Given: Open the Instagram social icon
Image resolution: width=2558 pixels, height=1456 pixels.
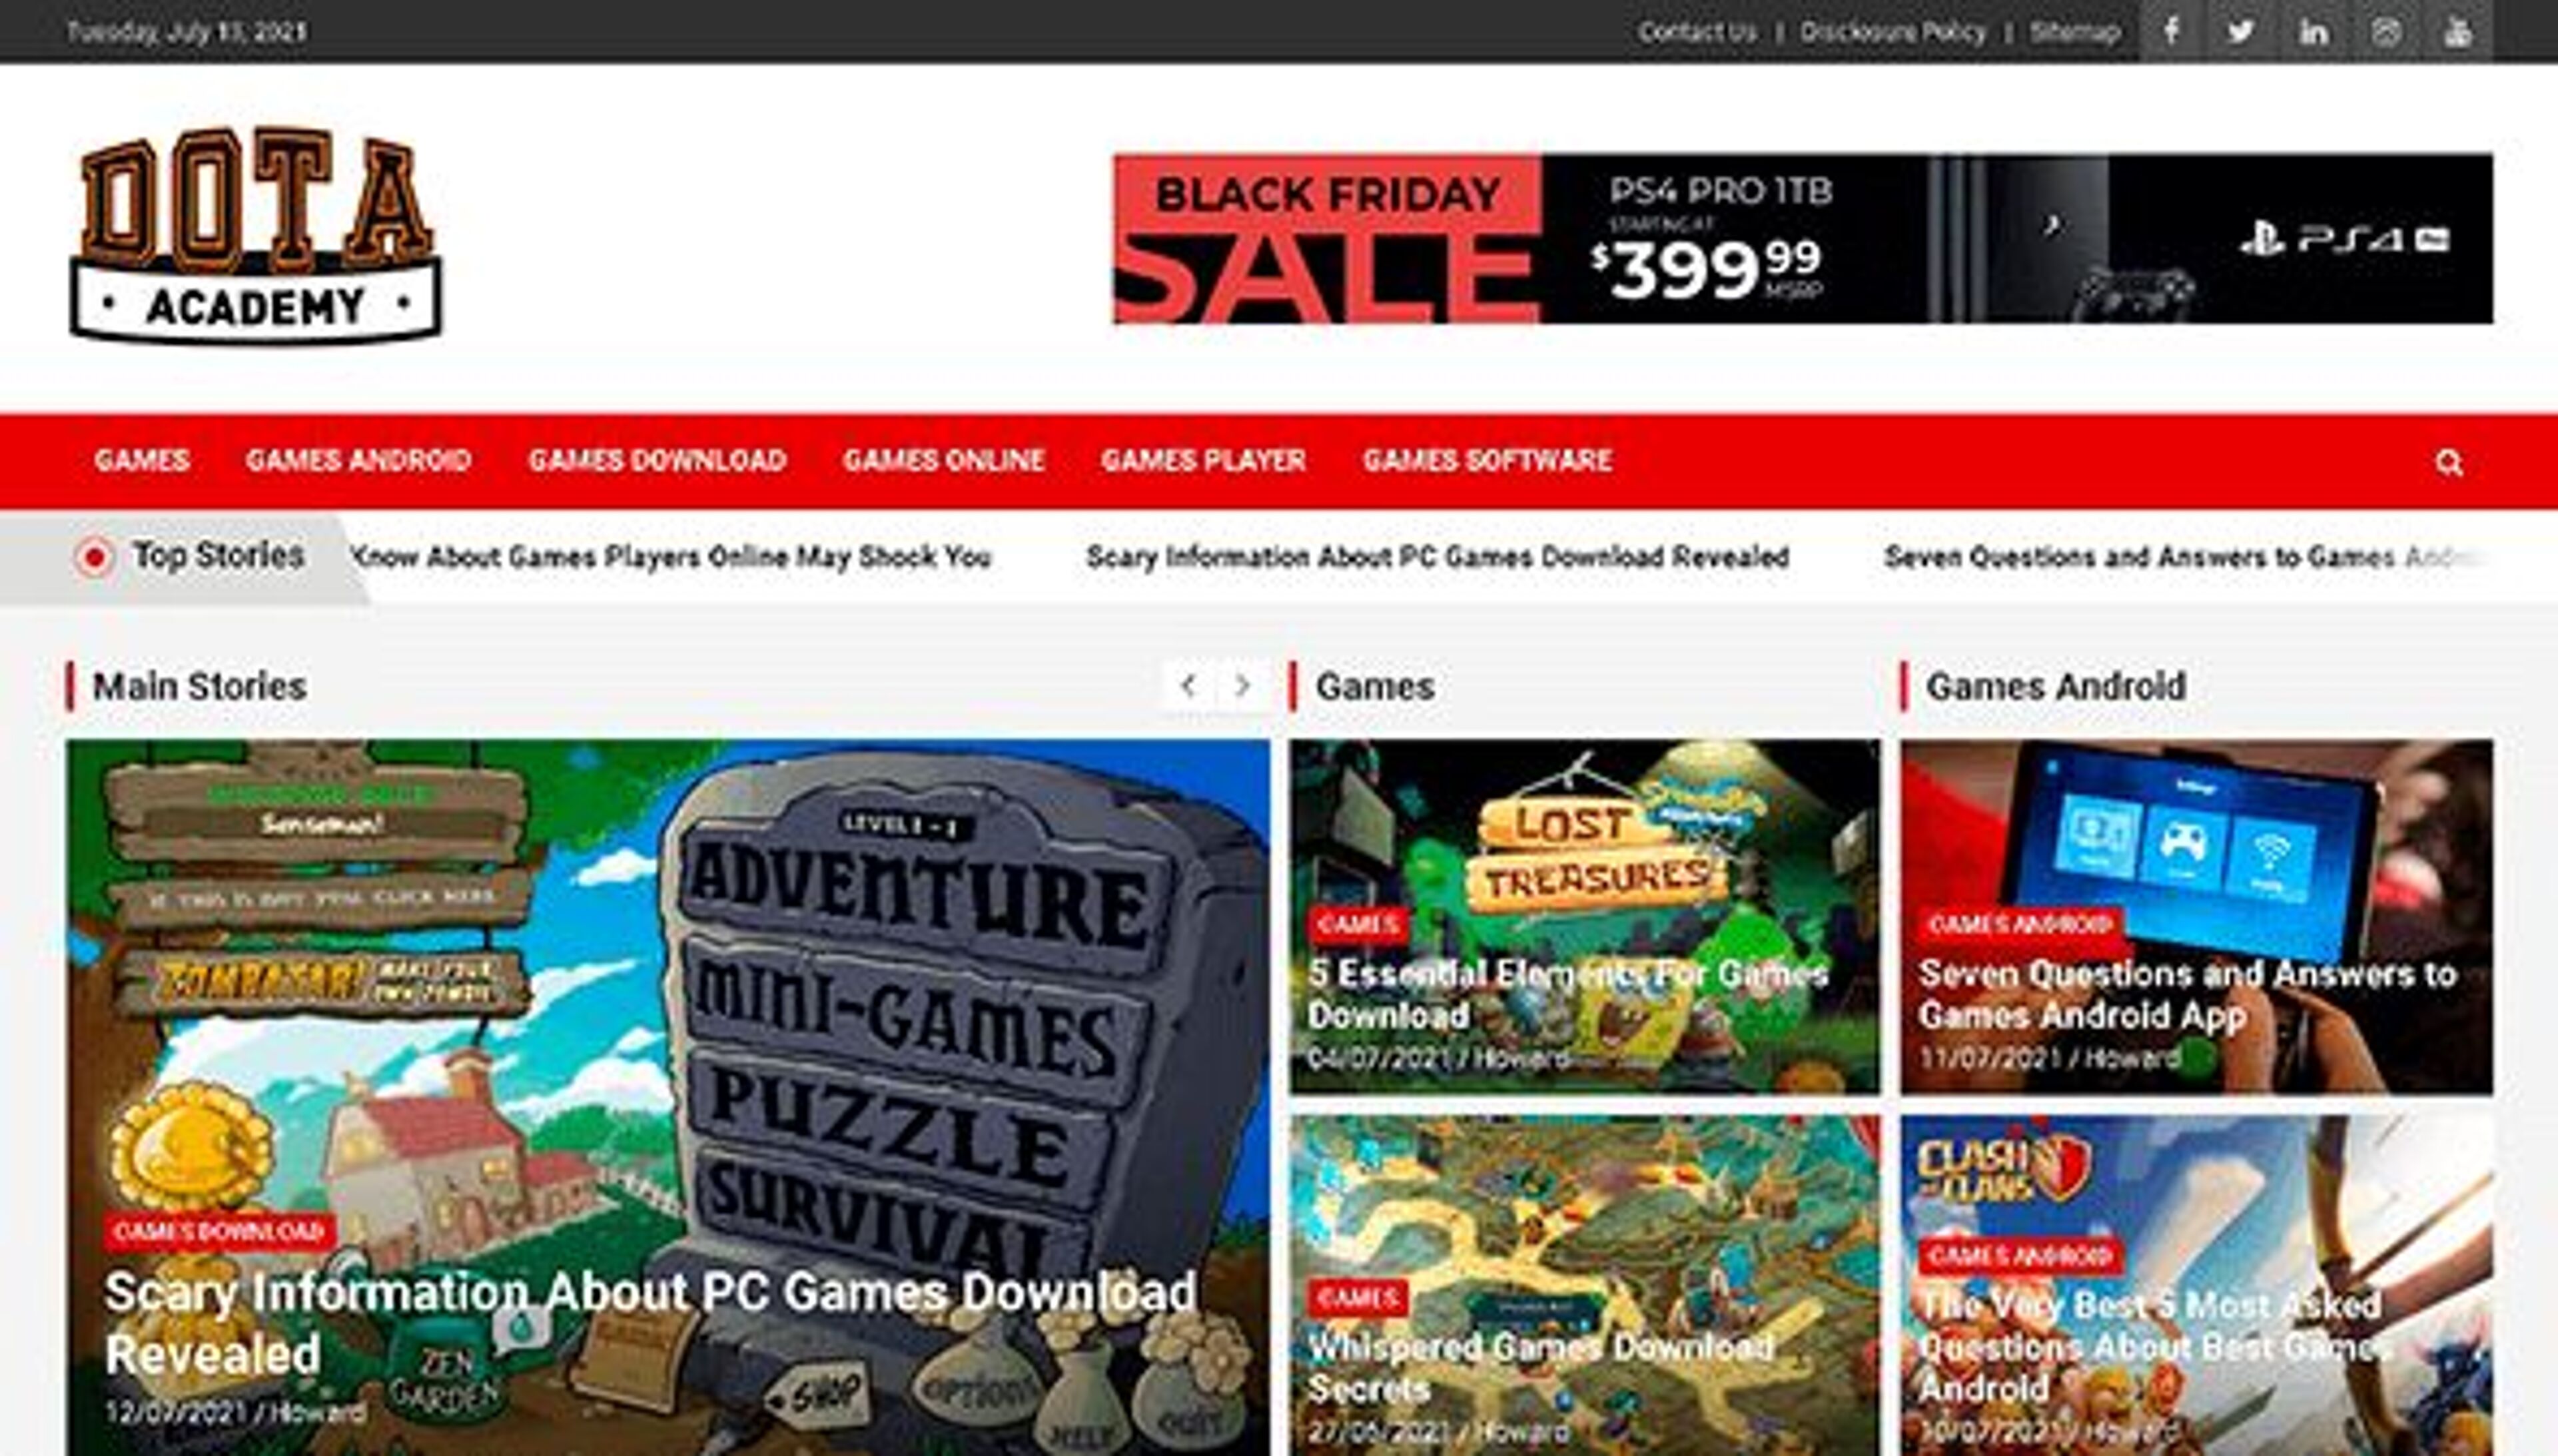Looking at the screenshot, I should tap(2386, 31).
